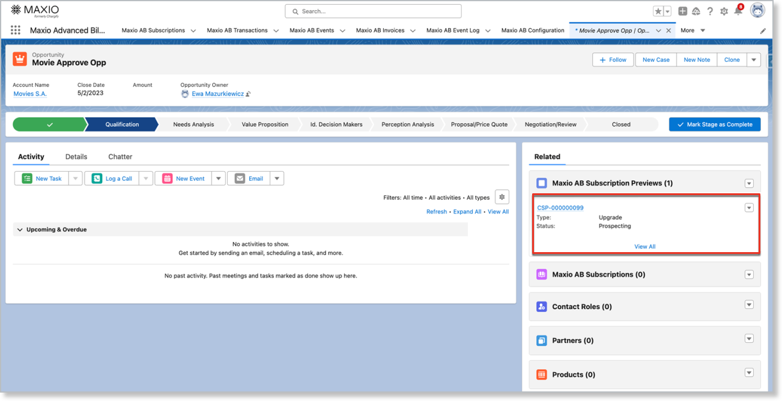Image resolution: width=782 pixels, height=401 pixels.
Task: Open the Setup gear icon
Action: coord(724,11)
